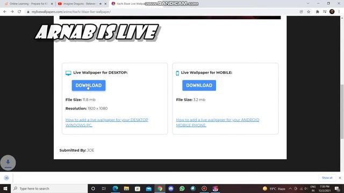344x193 pixels.
Task: Launch Microsoft Edge from taskbar
Action: click(x=115, y=188)
